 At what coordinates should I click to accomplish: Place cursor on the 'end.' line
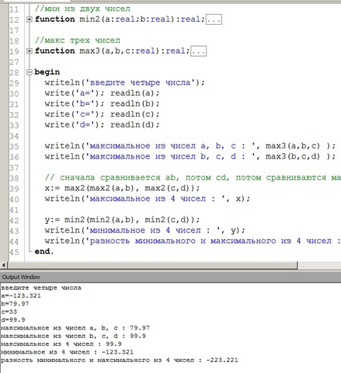tap(44, 252)
